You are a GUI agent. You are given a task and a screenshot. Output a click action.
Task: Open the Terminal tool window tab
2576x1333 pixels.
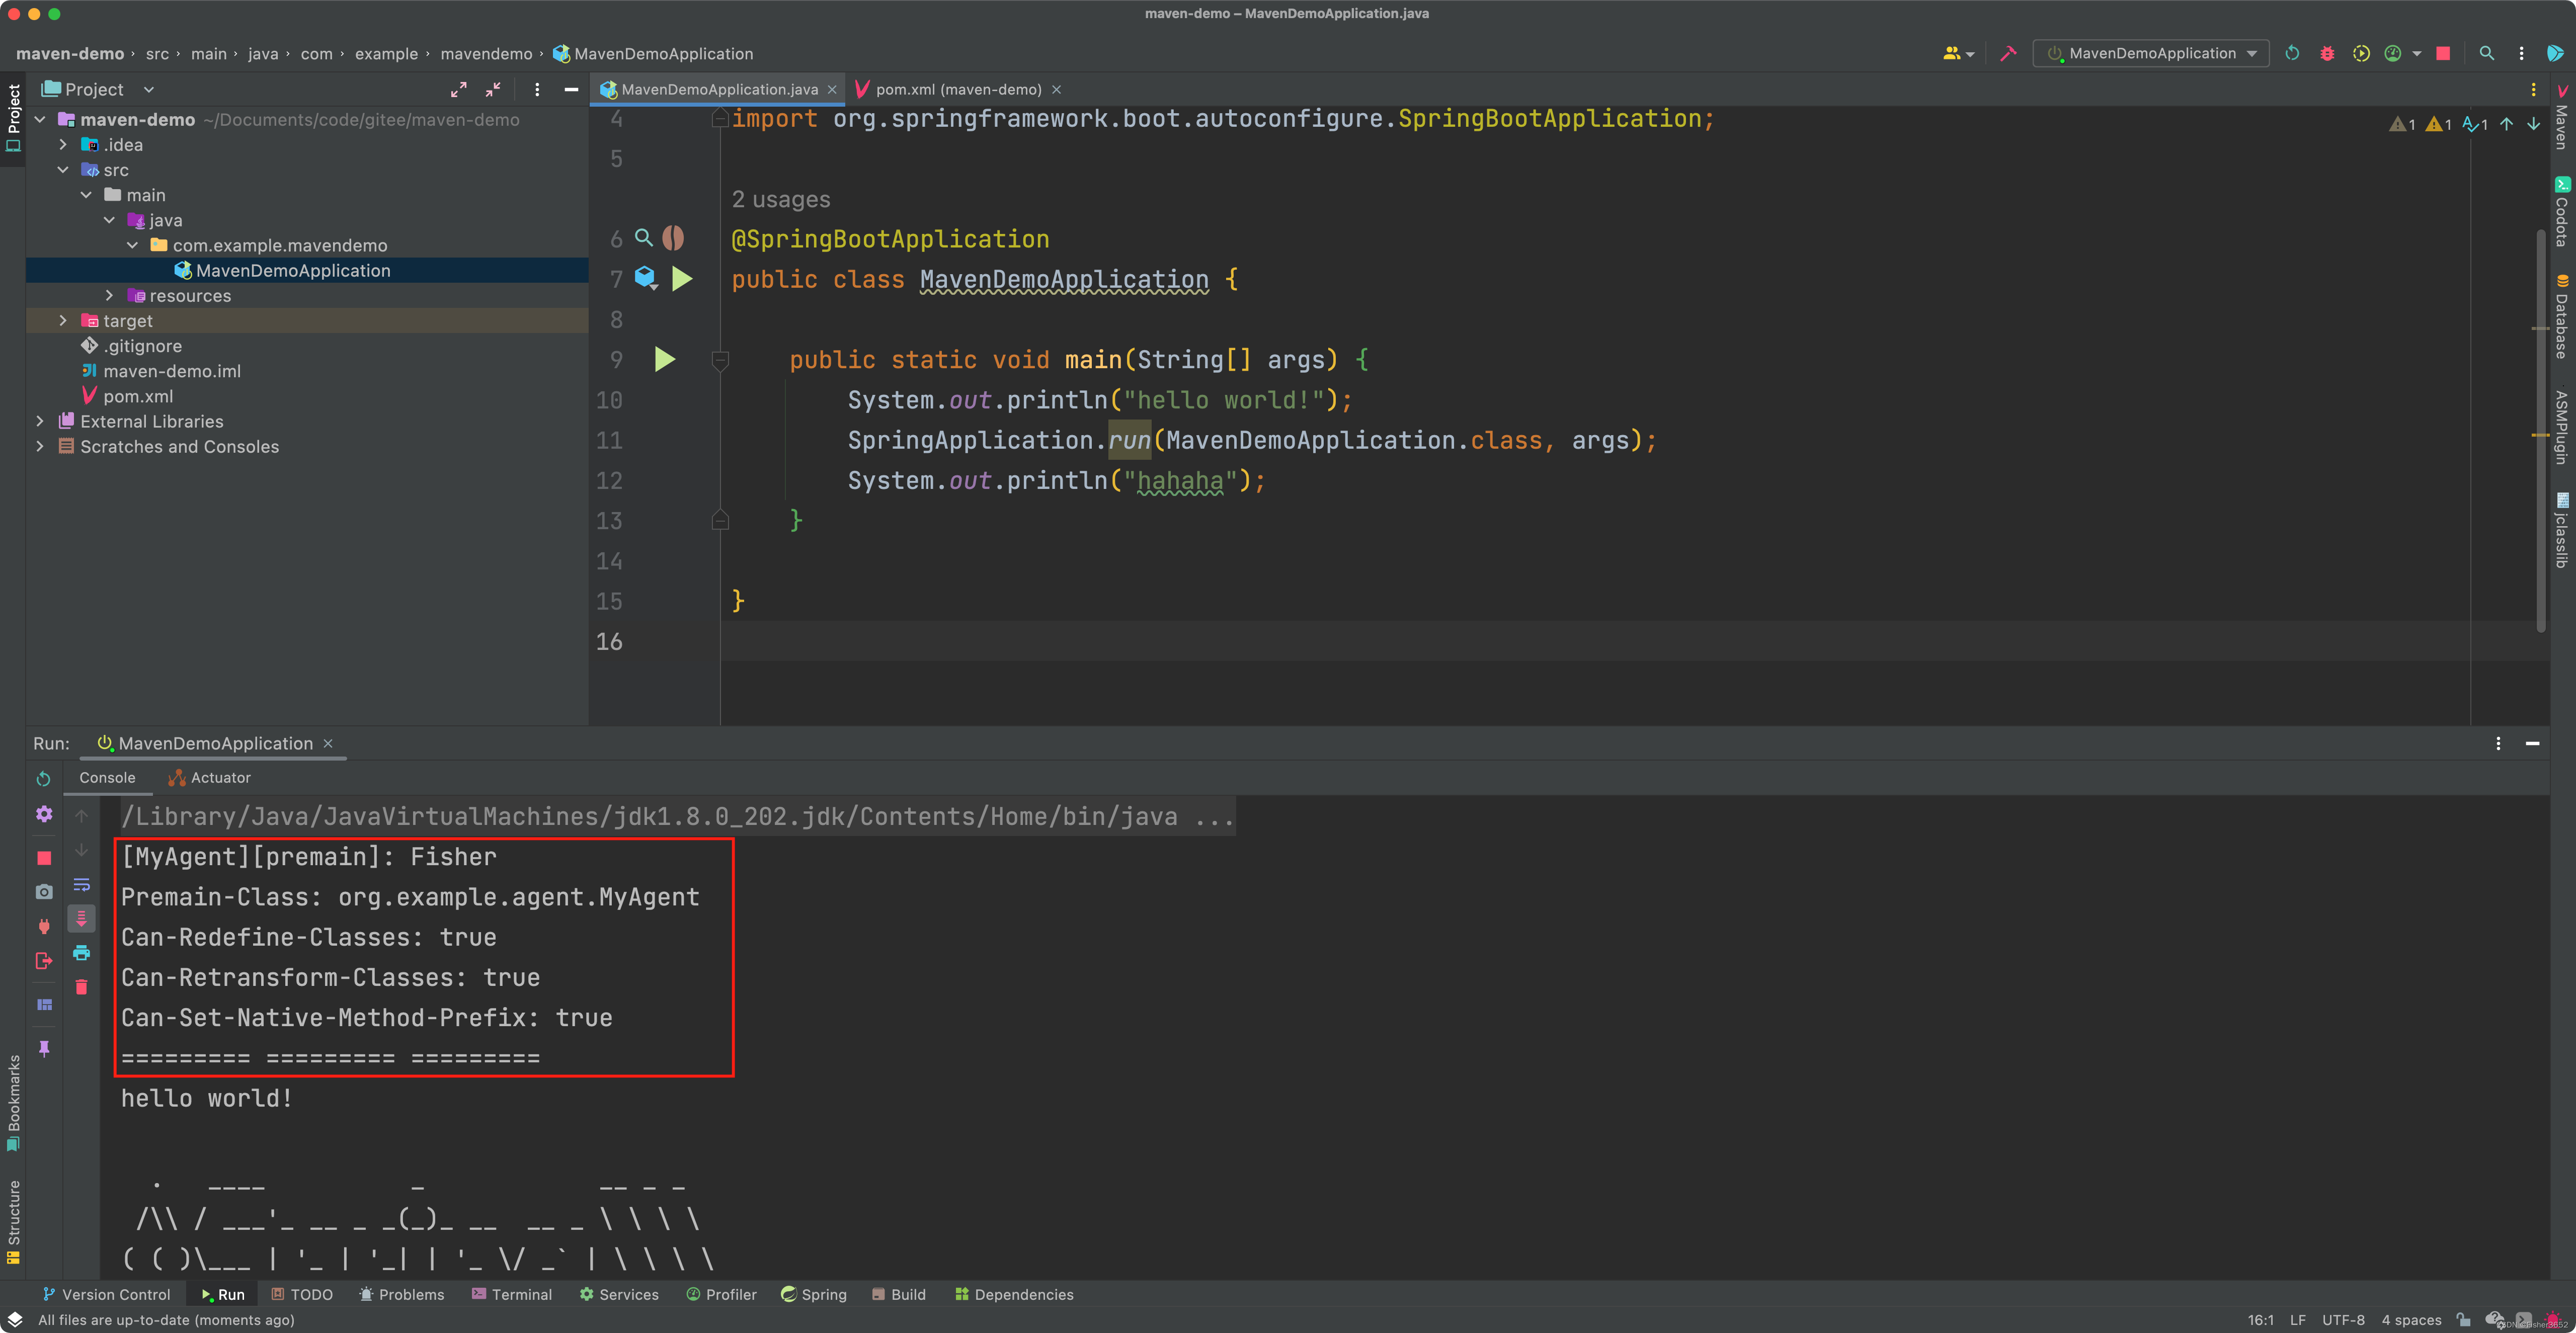[x=511, y=1294]
